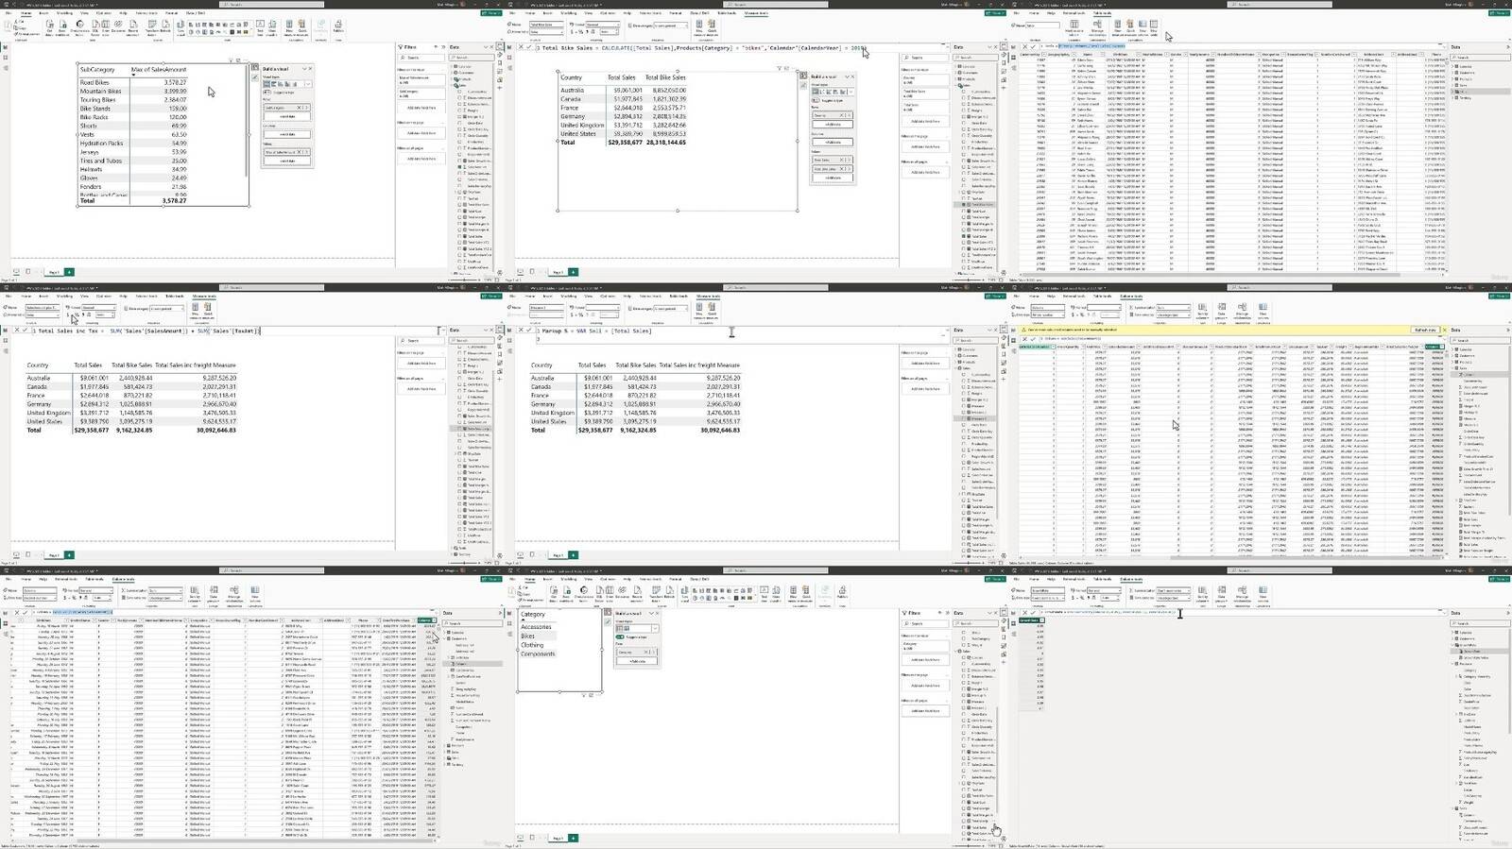Viewport: 1512px width, 849px height.
Task: Open the Home ribbon tab in the top-left screenshot
Action: [x=26, y=13]
